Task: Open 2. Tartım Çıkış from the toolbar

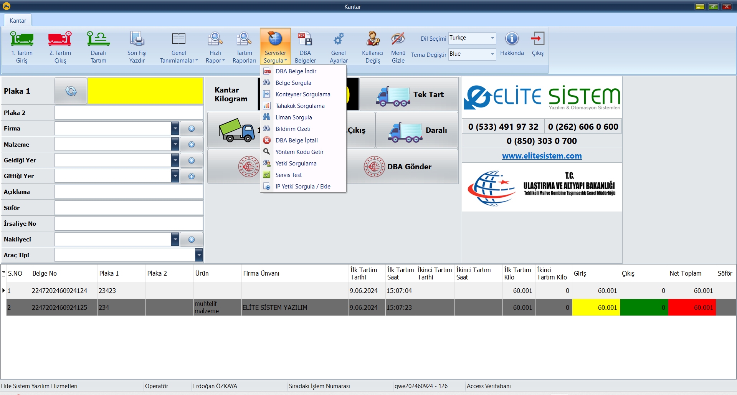Action: [60, 39]
